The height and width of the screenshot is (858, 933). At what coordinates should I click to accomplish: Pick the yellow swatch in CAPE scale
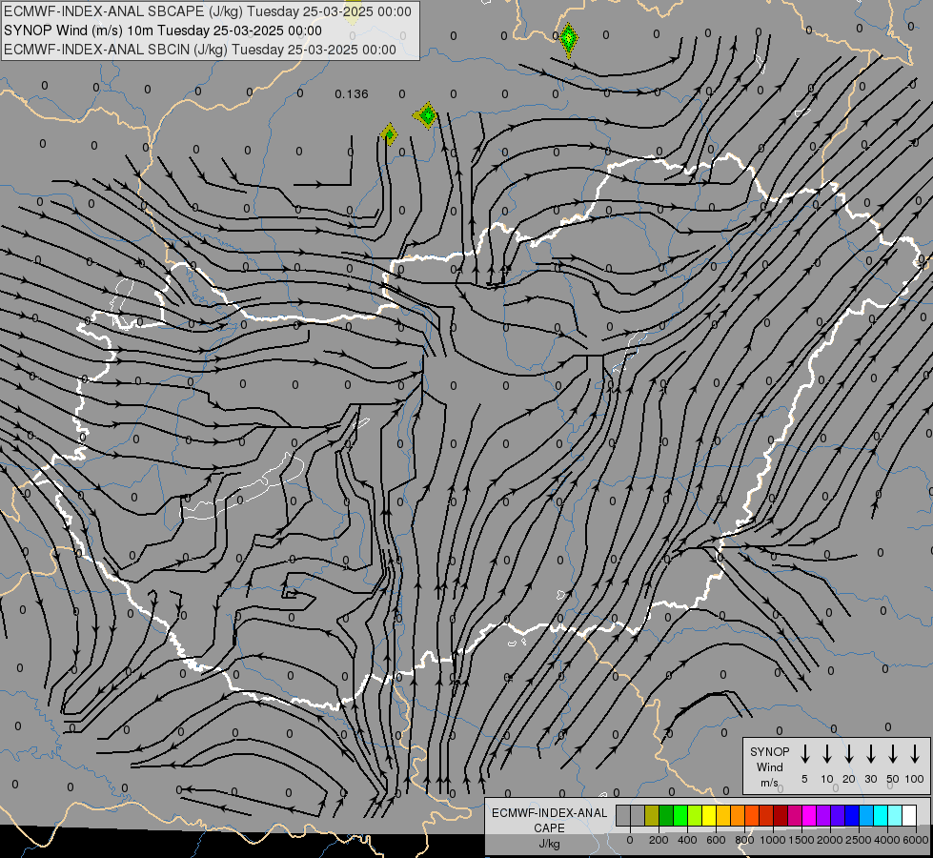click(709, 815)
